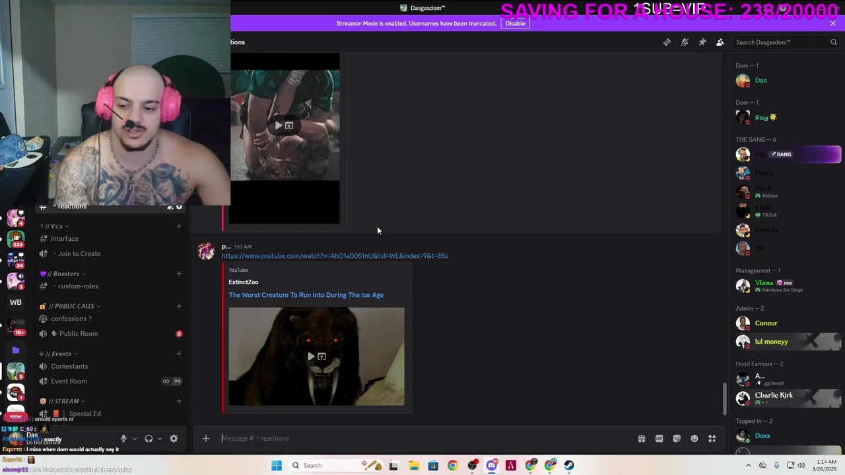
Task: Open headphone output options arrow
Action: (x=159, y=439)
